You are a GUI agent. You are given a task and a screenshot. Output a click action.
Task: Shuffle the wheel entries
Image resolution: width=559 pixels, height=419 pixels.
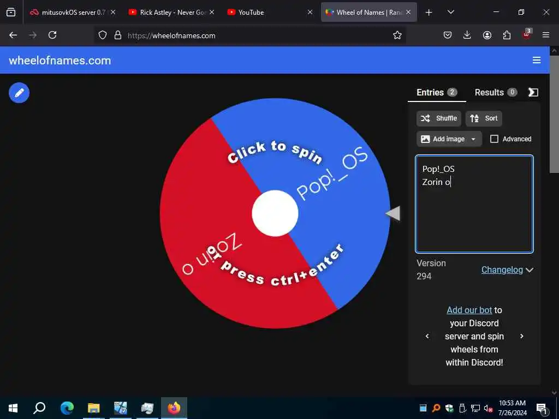click(439, 118)
